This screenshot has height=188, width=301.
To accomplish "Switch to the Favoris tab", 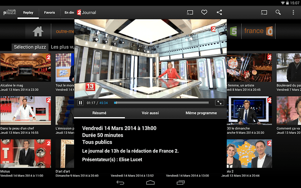I will (x=50, y=12).
